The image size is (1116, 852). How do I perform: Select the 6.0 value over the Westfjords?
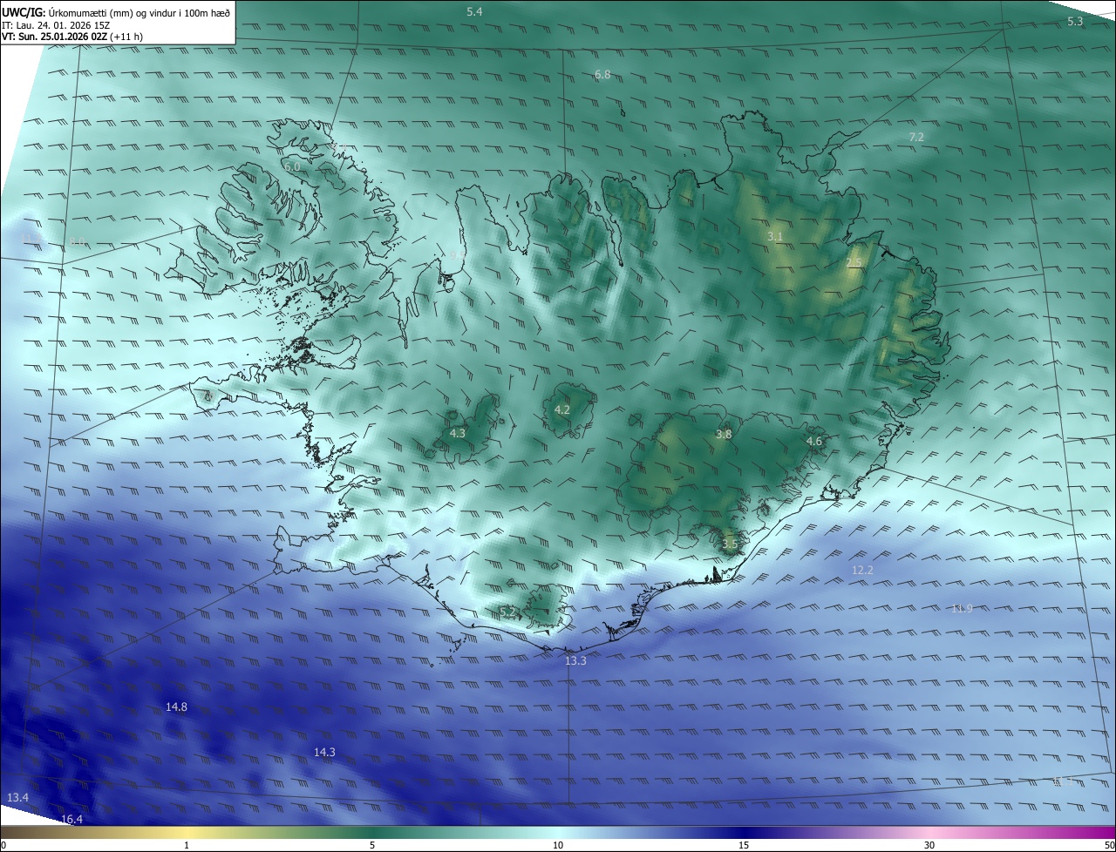click(292, 166)
